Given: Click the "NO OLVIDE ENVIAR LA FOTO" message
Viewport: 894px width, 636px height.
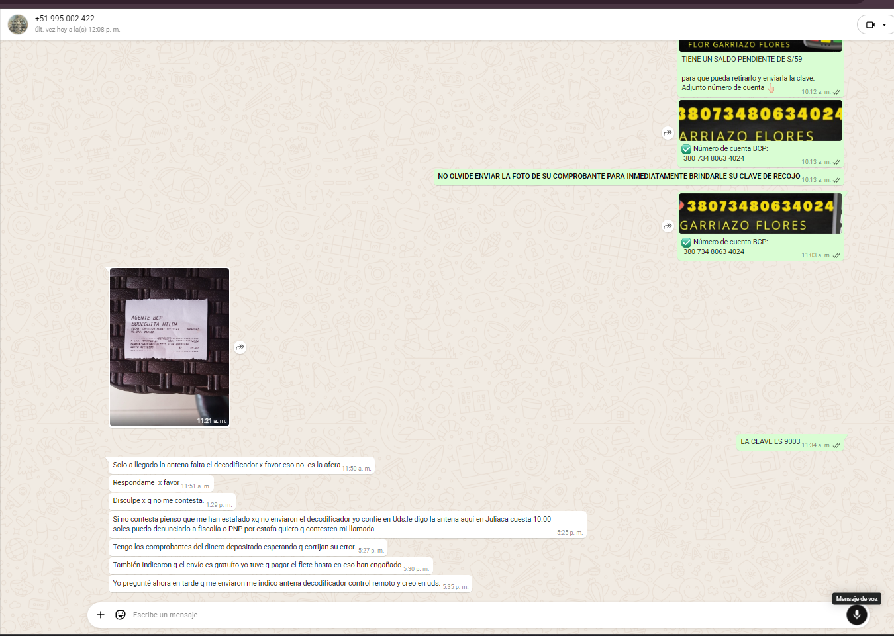Looking at the screenshot, I should point(619,177).
